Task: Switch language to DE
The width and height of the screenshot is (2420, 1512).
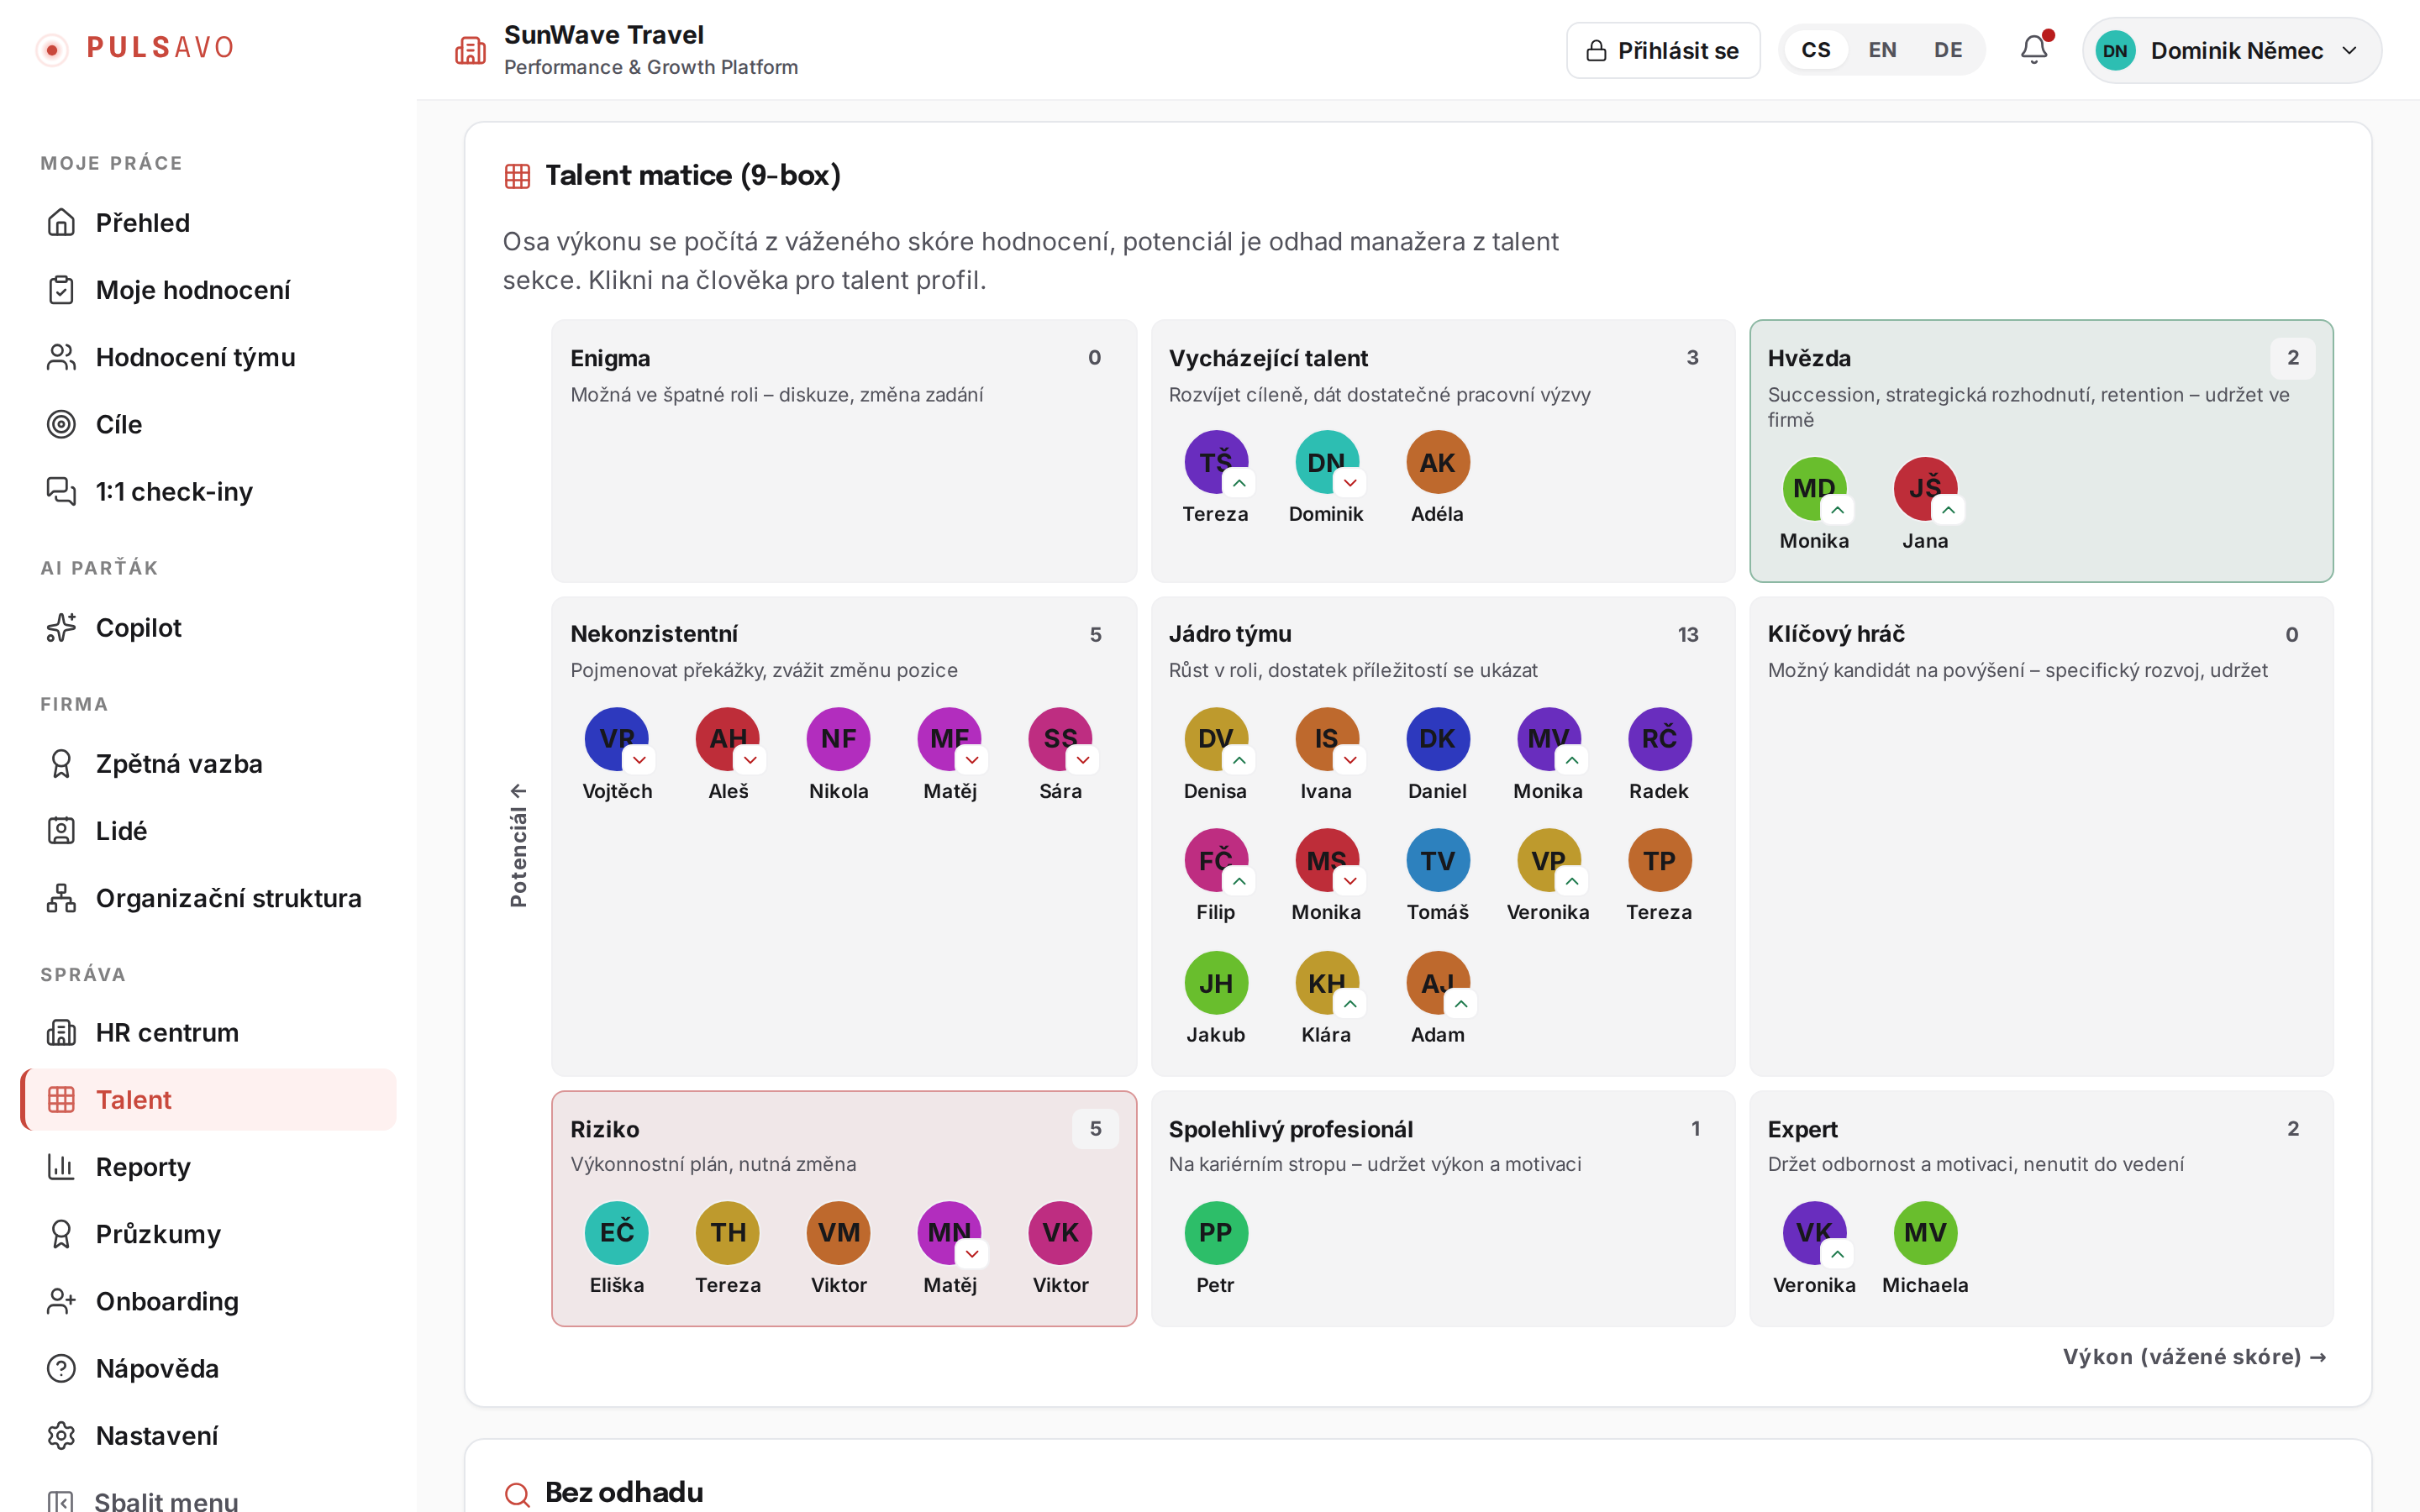Action: tap(1948, 50)
